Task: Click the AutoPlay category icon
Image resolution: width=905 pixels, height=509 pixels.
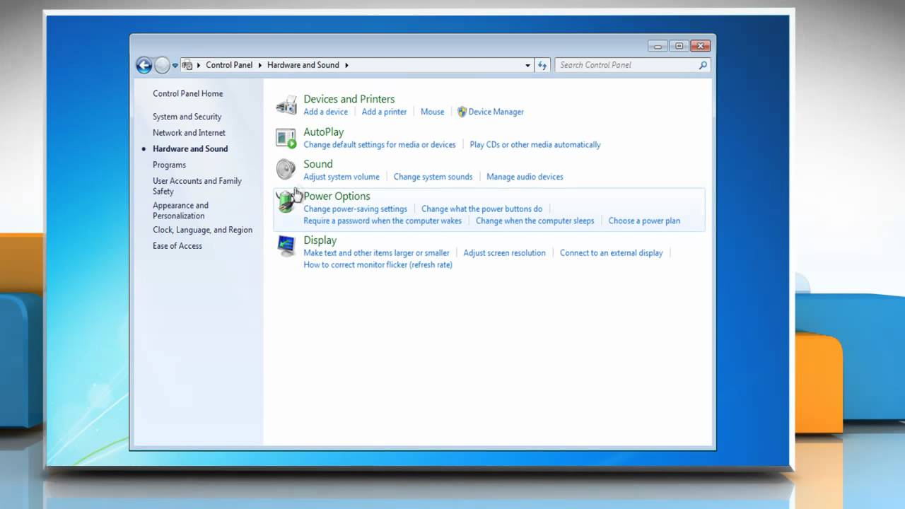Action: click(x=286, y=138)
